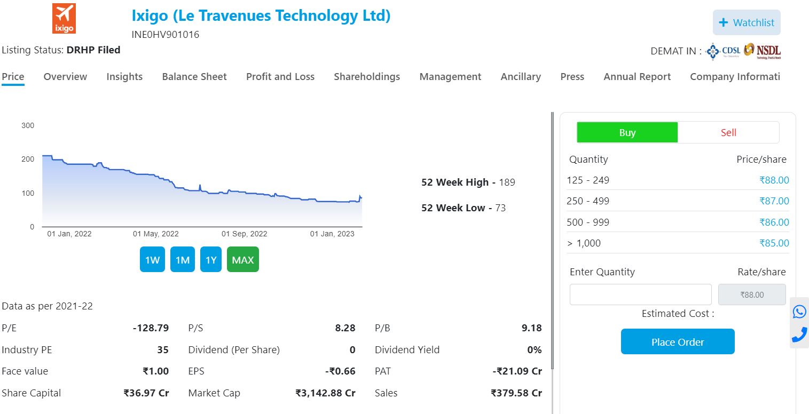Click the Dividend Yield value 0%
Viewport: 809px width, 414px height.
pyautogui.click(x=535, y=350)
